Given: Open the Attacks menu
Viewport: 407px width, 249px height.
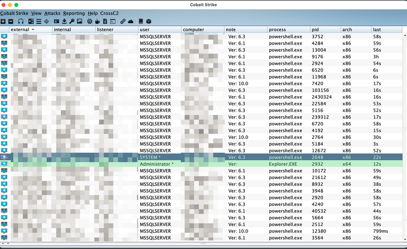Looking at the screenshot, I should tap(52, 13).
